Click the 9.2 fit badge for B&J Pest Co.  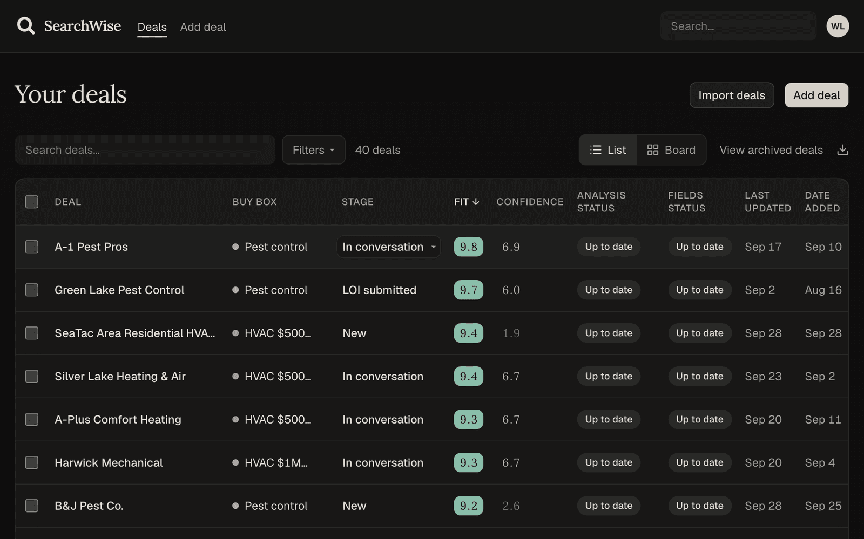pos(469,506)
